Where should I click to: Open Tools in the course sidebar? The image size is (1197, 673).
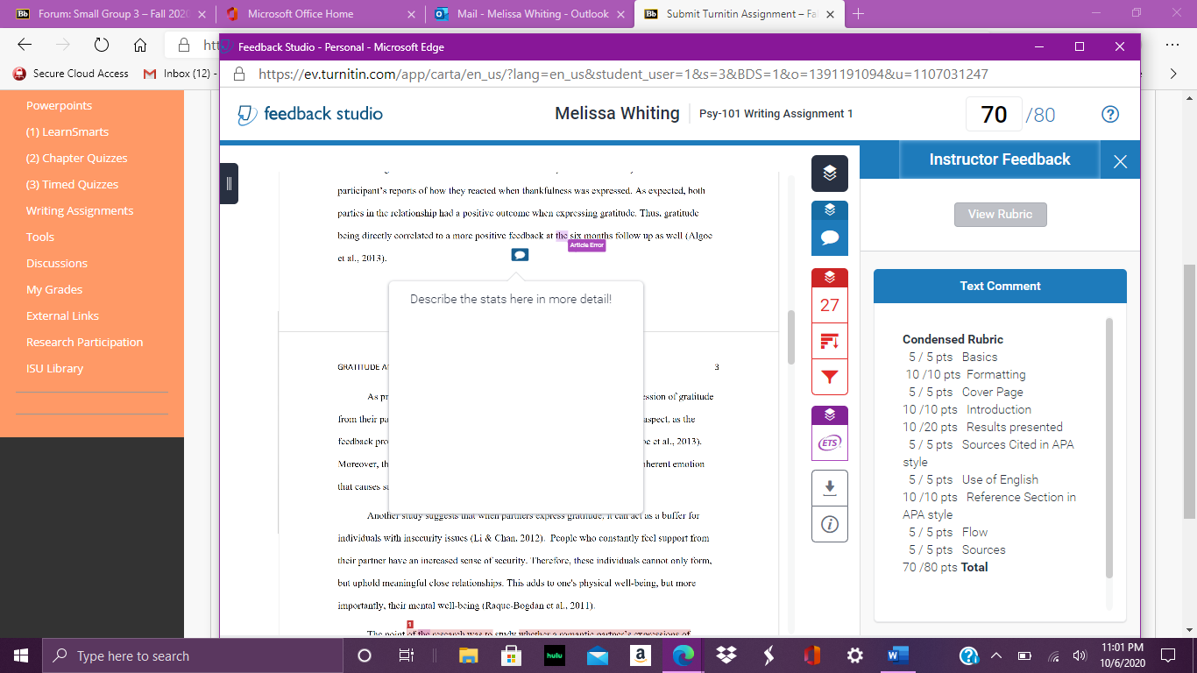pos(40,237)
